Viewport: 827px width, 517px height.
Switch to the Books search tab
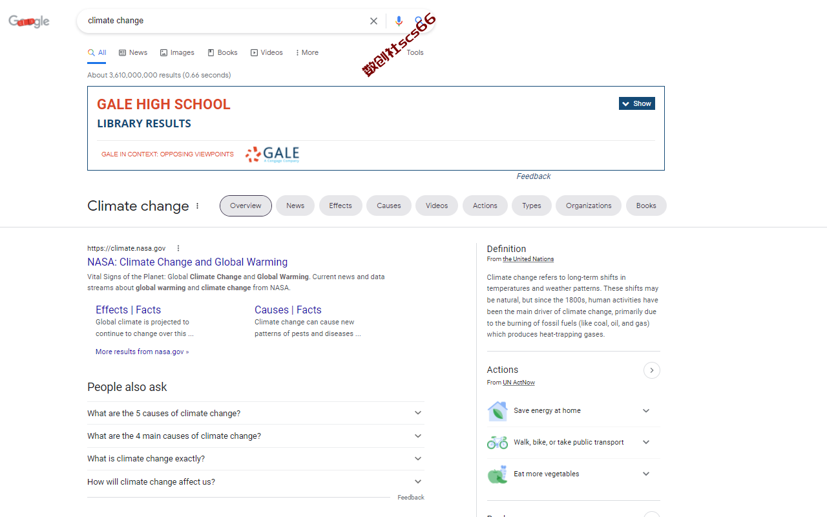222,53
